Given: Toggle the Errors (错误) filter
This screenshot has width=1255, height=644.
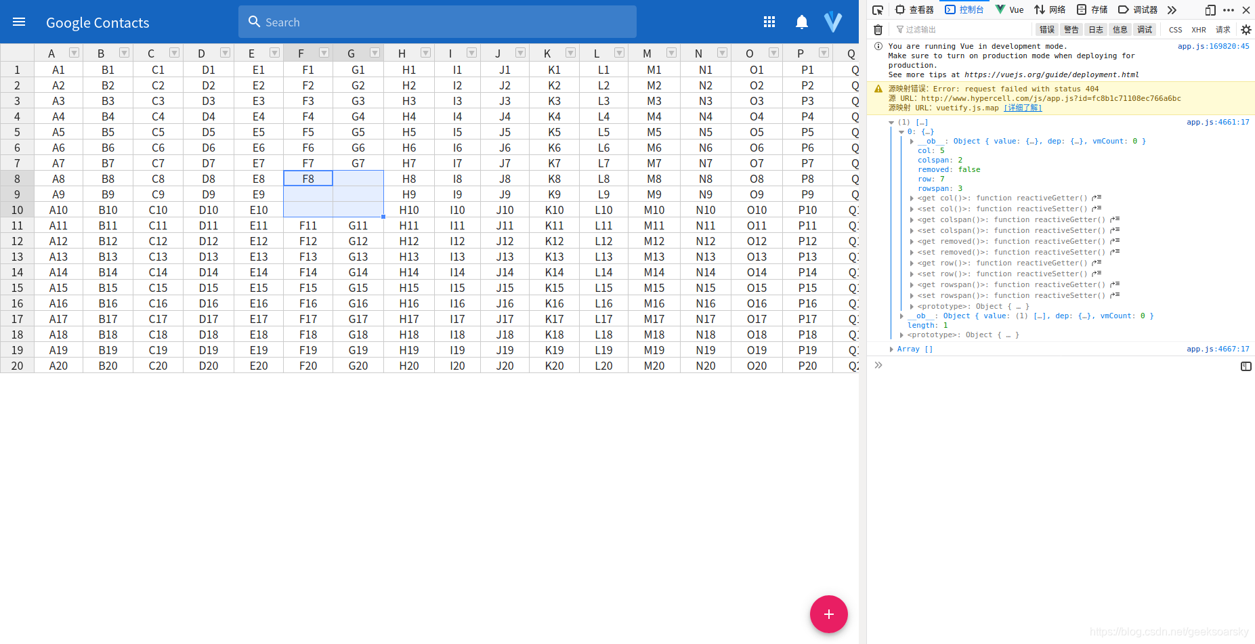Looking at the screenshot, I should tap(1047, 30).
